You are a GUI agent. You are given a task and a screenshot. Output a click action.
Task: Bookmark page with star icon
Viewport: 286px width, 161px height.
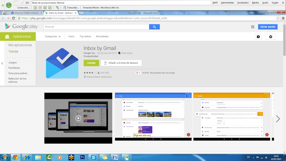pos(278,18)
